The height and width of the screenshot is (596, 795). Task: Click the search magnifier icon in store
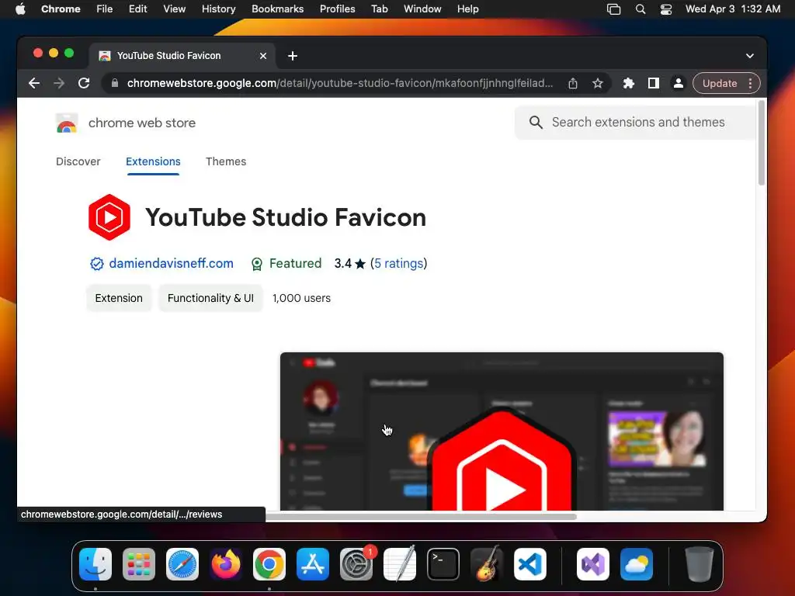coord(536,122)
